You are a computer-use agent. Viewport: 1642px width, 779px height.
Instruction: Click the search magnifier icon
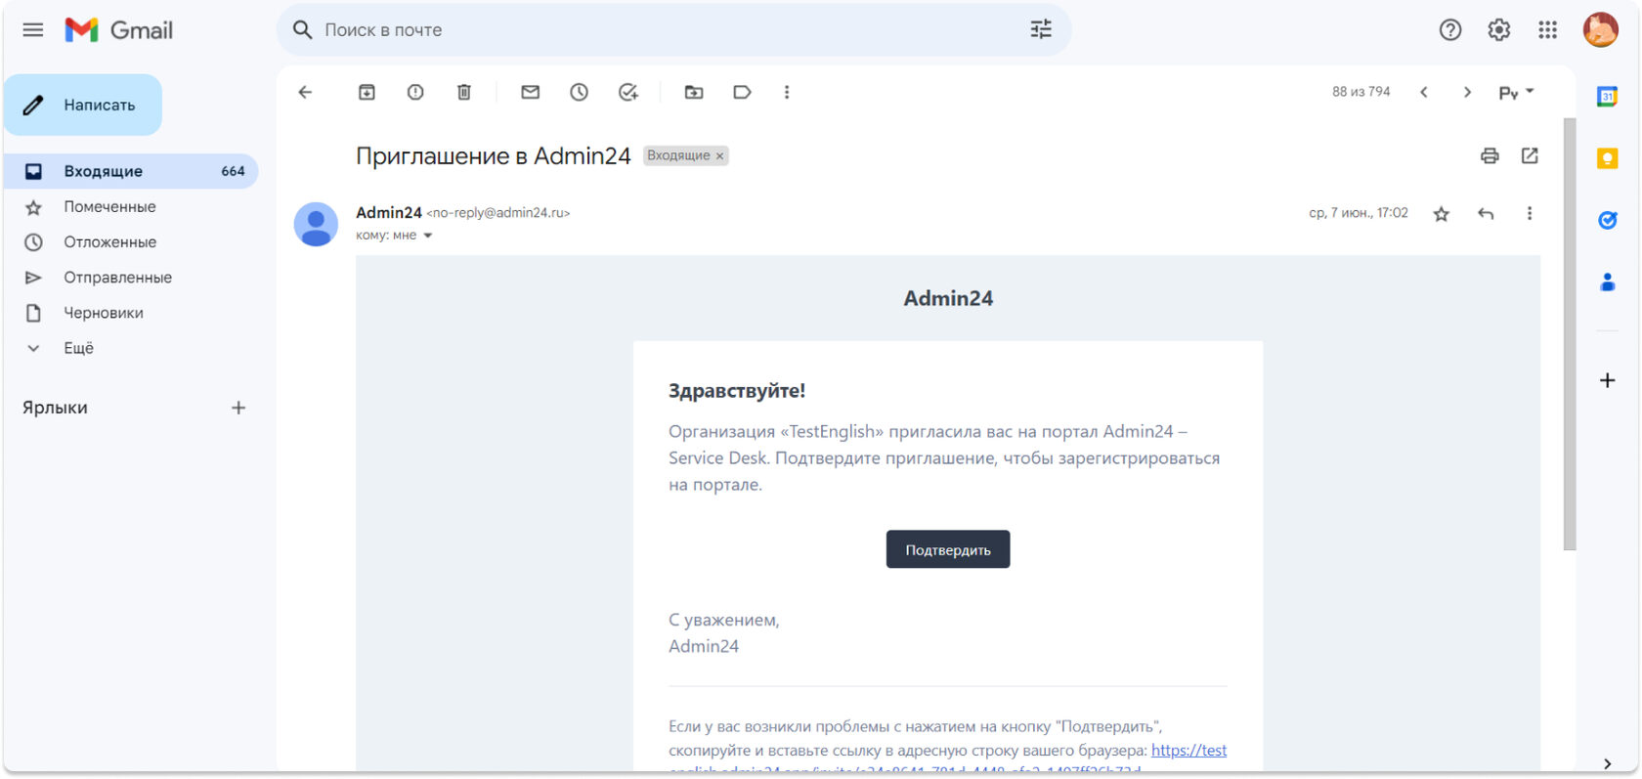pyautogui.click(x=303, y=30)
